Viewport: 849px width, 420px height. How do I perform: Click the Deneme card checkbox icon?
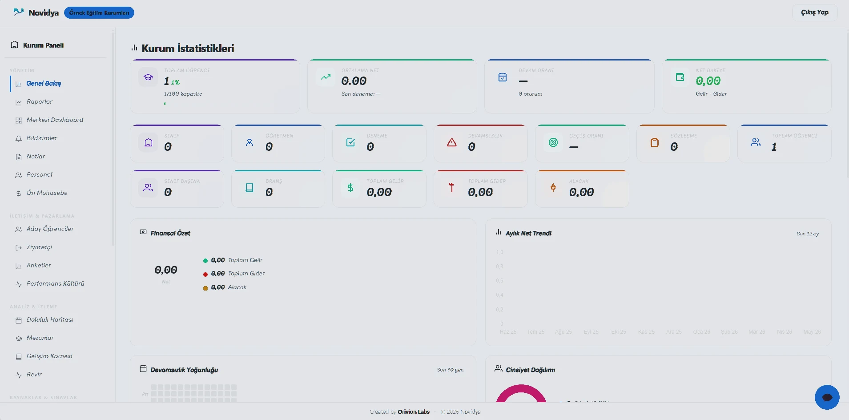(350, 142)
